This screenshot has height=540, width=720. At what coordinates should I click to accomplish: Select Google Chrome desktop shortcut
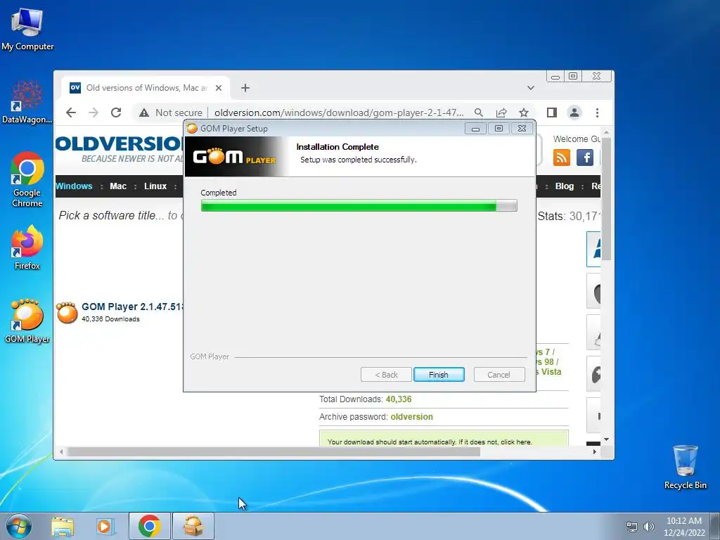click(x=27, y=179)
